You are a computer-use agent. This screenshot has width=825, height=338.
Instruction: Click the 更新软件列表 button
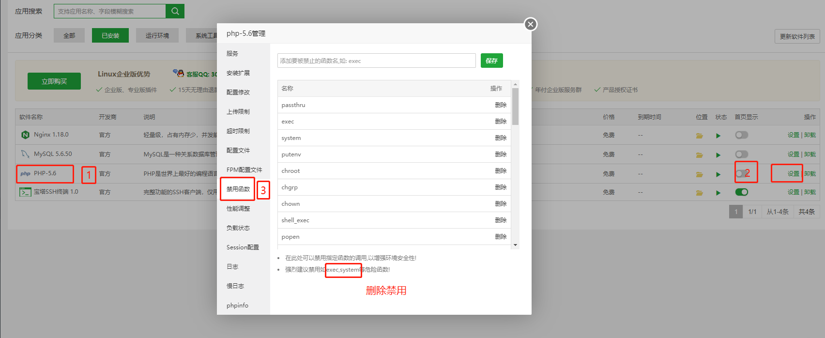pyautogui.click(x=797, y=36)
